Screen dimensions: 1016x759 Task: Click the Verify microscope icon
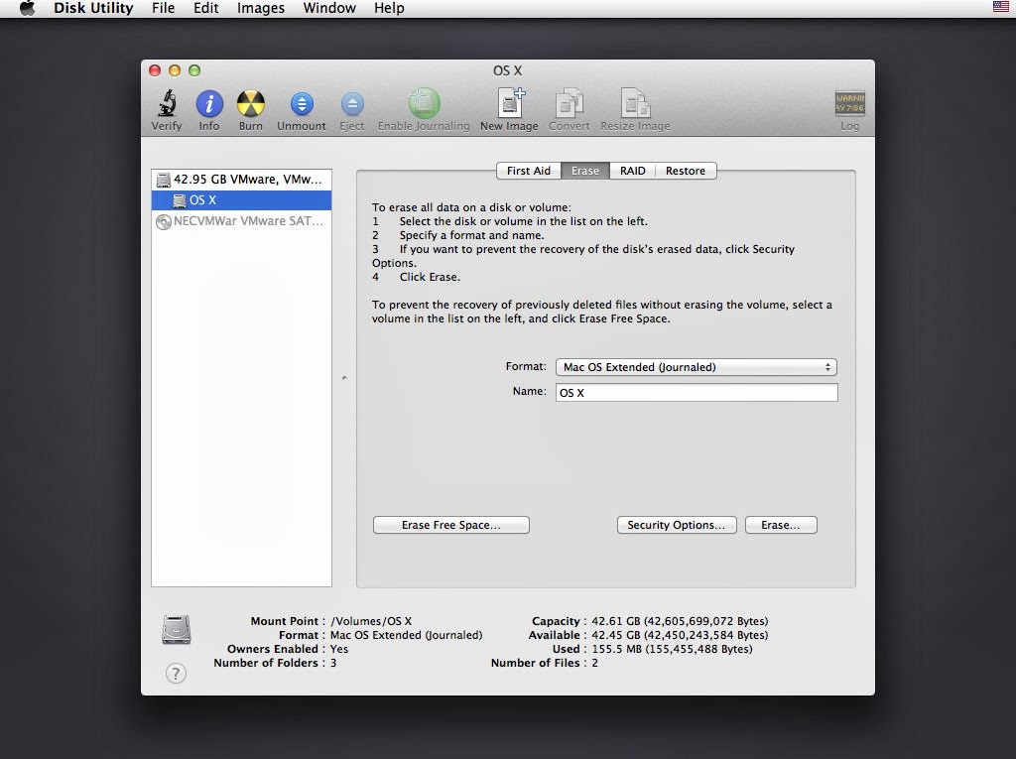(x=167, y=104)
